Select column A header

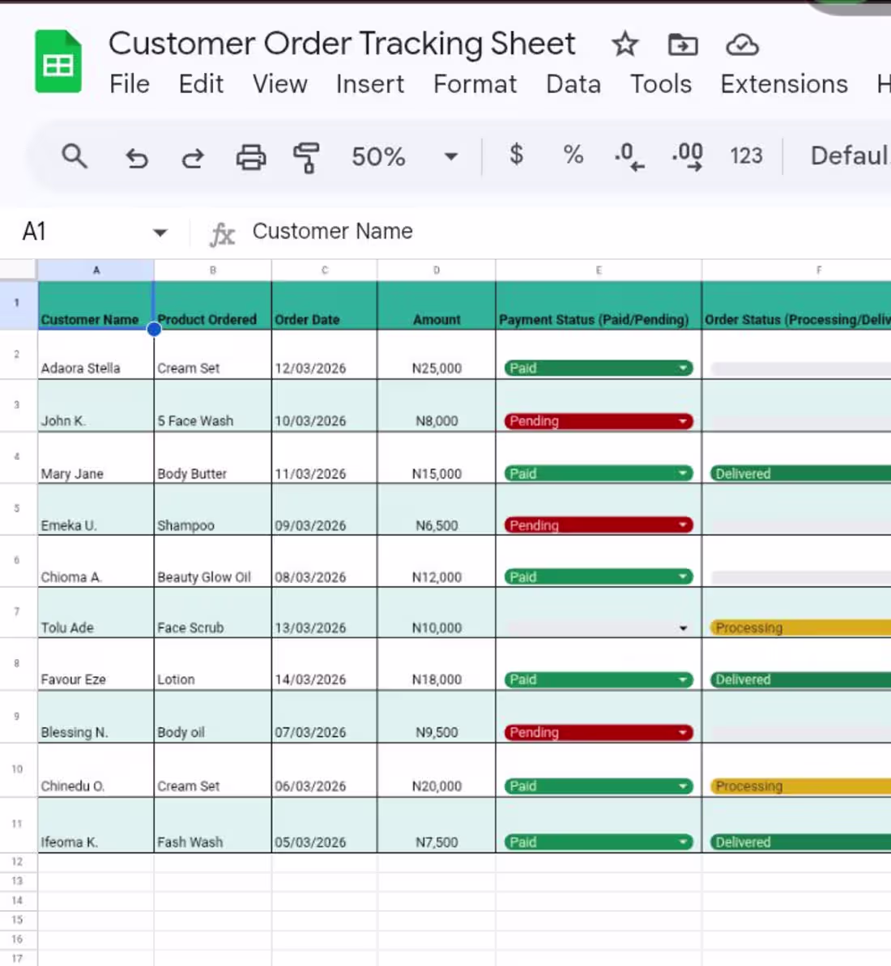coord(96,270)
